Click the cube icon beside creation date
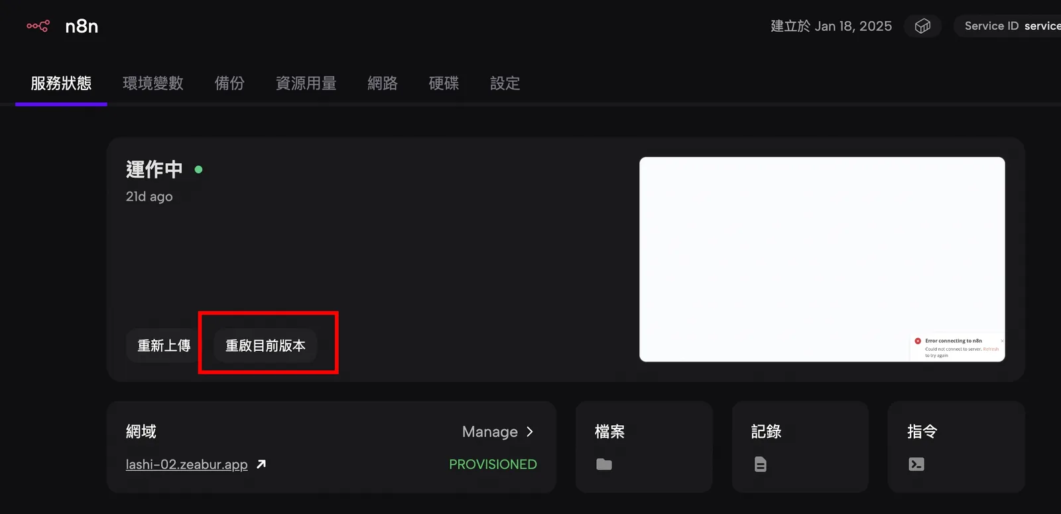The height and width of the screenshot is (514, 1061). pos(922,26)
